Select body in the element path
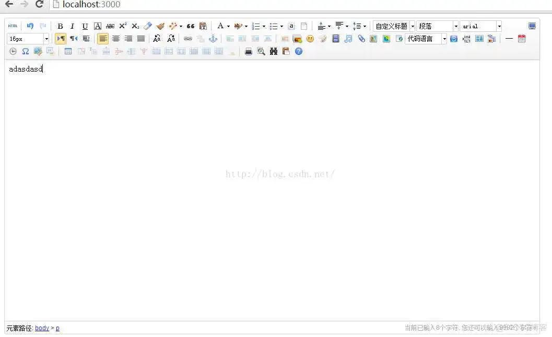The image size is (552, 337). (42, 328)
